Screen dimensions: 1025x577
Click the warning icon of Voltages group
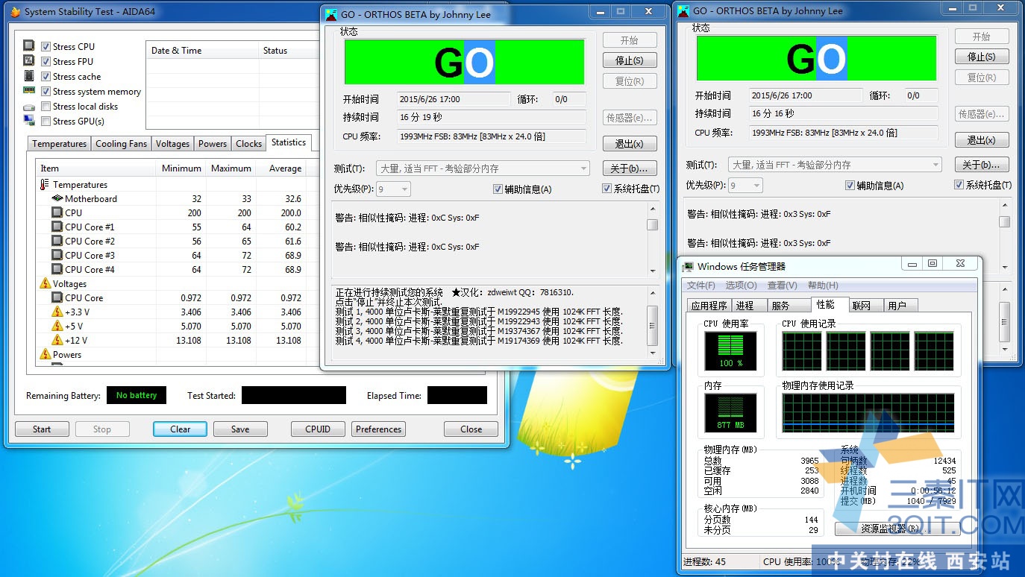tap(45, 283)
